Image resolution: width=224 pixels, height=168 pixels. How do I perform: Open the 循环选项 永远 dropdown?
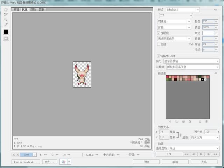[x=194, y=148]
